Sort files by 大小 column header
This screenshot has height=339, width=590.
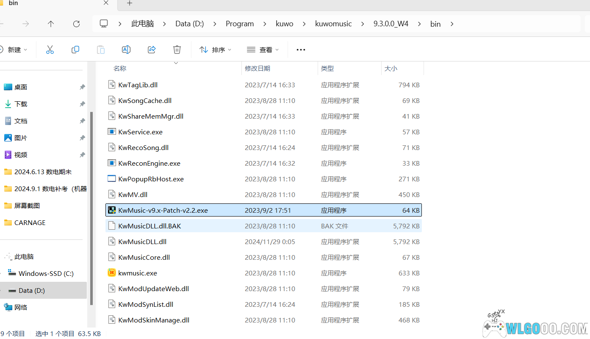pos(391,68)
